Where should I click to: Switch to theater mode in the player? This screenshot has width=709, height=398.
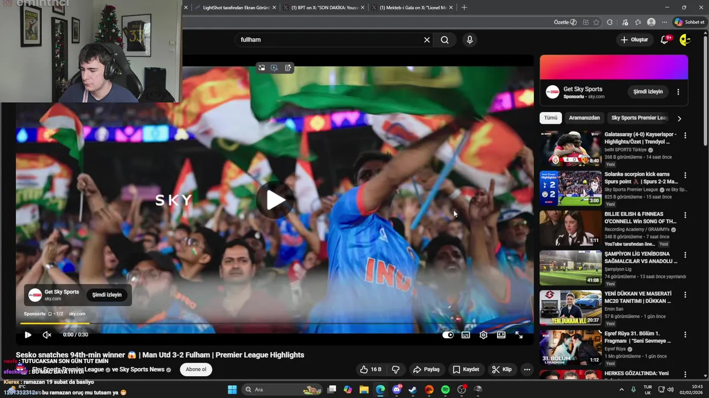click(501, 334)
